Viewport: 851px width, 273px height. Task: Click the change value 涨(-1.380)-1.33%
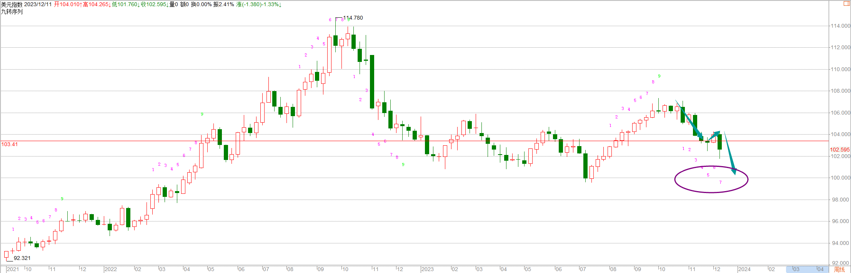coord(258,4)
